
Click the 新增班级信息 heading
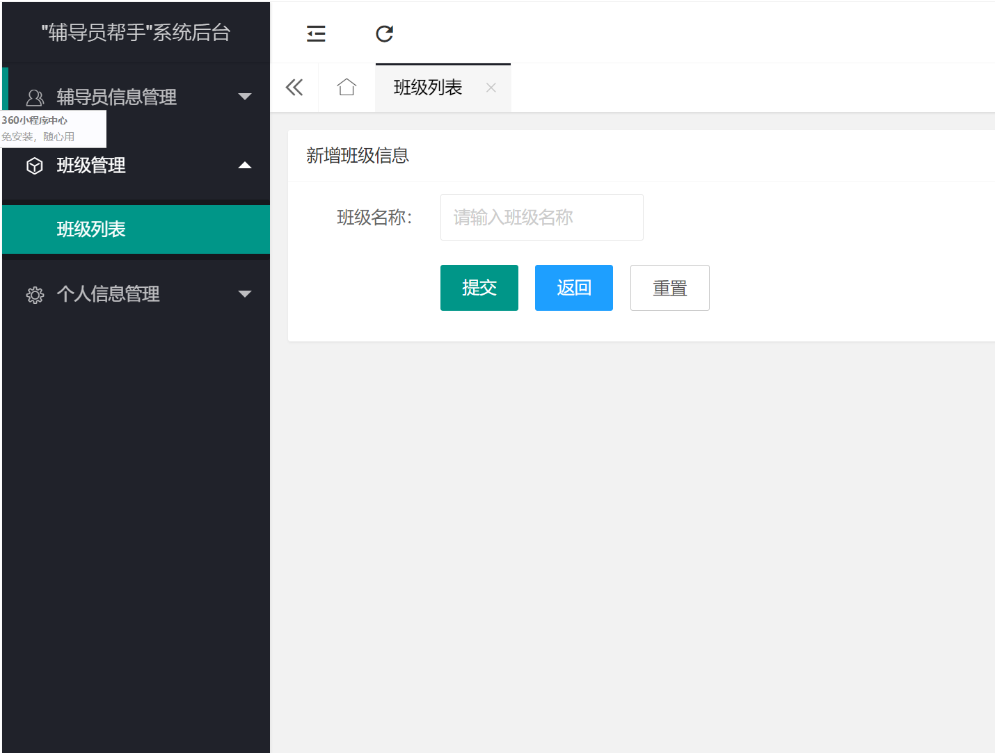pyautogui.click(x=358, y=155)
